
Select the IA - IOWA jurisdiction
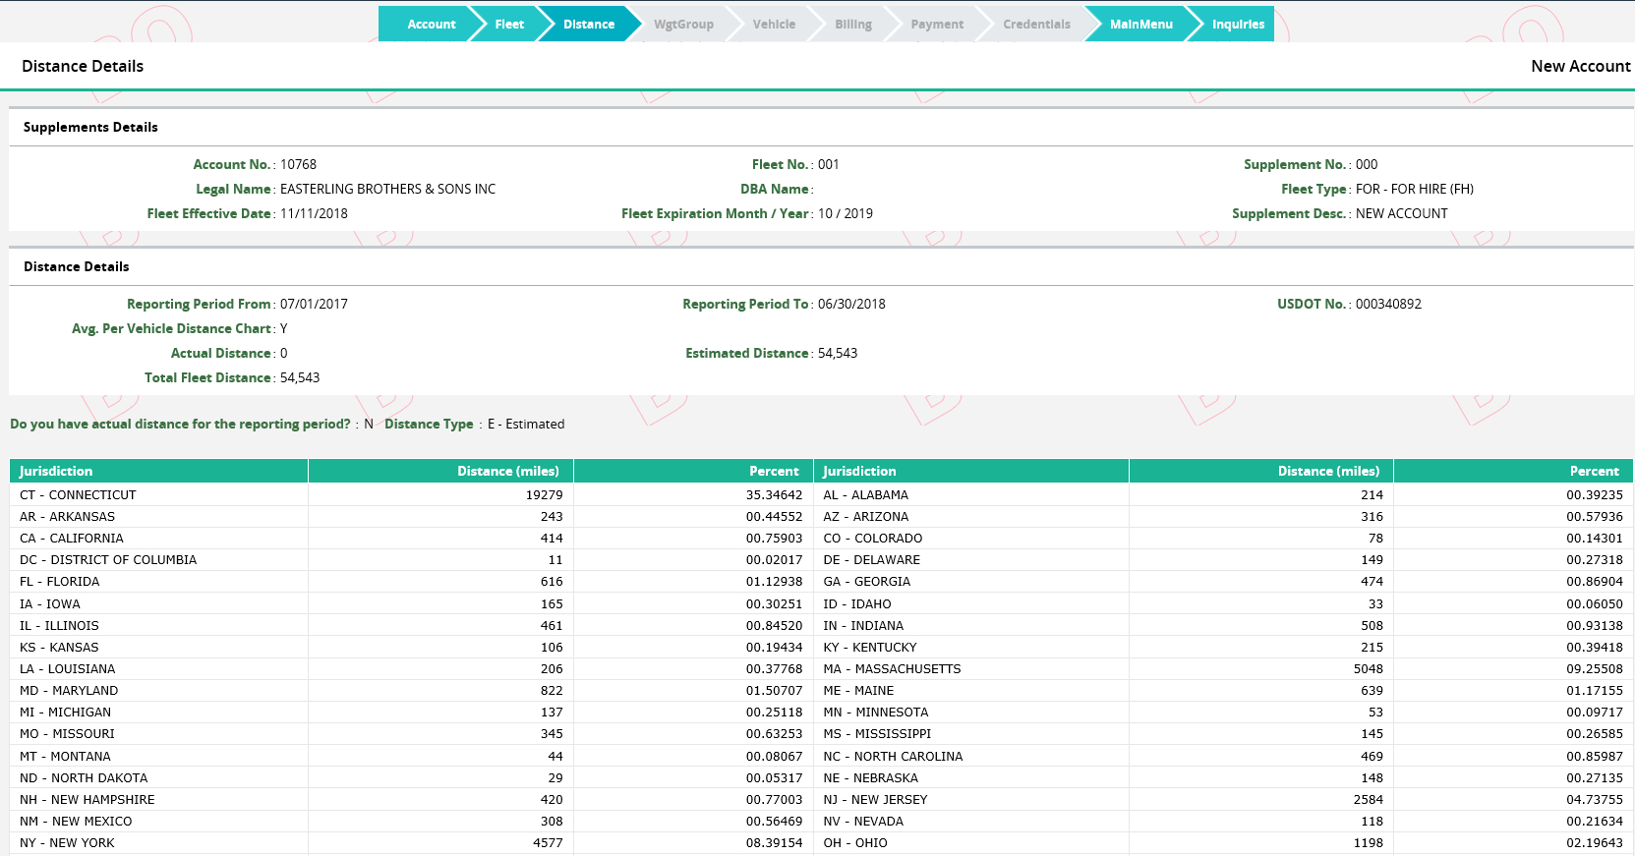50,603
